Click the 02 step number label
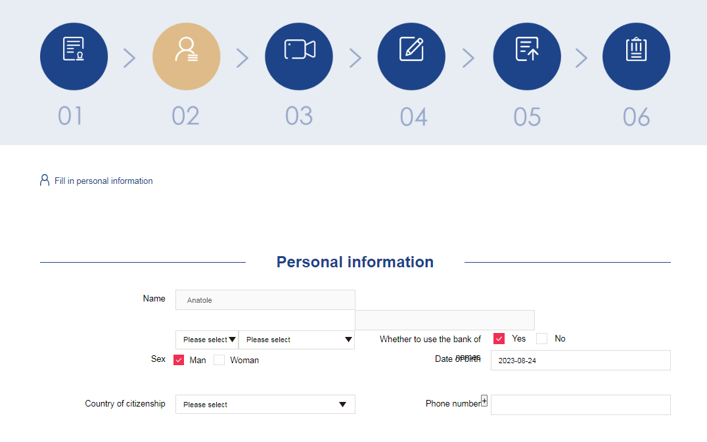The height and width of the screenshot is (442, 707). (185, 116)
